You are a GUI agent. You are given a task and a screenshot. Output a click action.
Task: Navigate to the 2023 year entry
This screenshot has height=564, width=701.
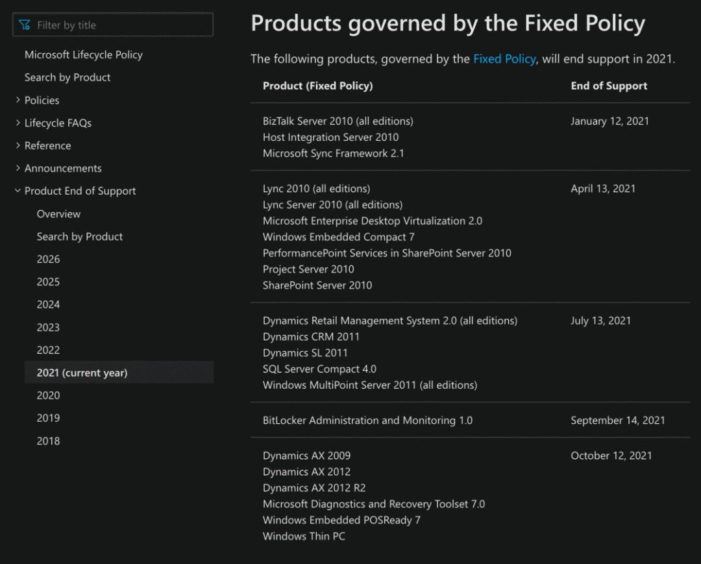[48, 327]
